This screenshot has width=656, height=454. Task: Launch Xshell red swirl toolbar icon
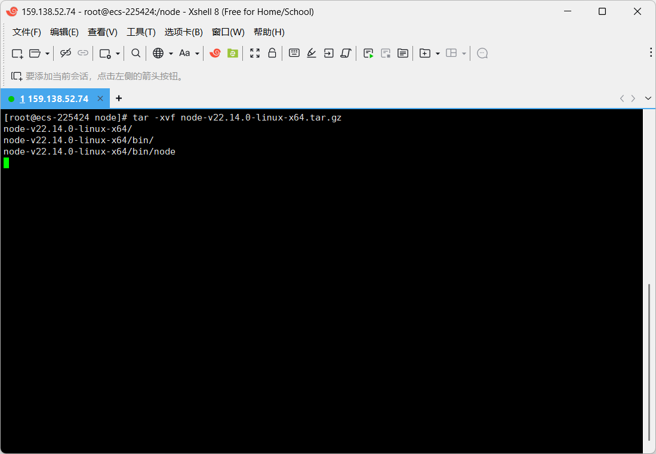pyautogui.click(x=215, y=53)
